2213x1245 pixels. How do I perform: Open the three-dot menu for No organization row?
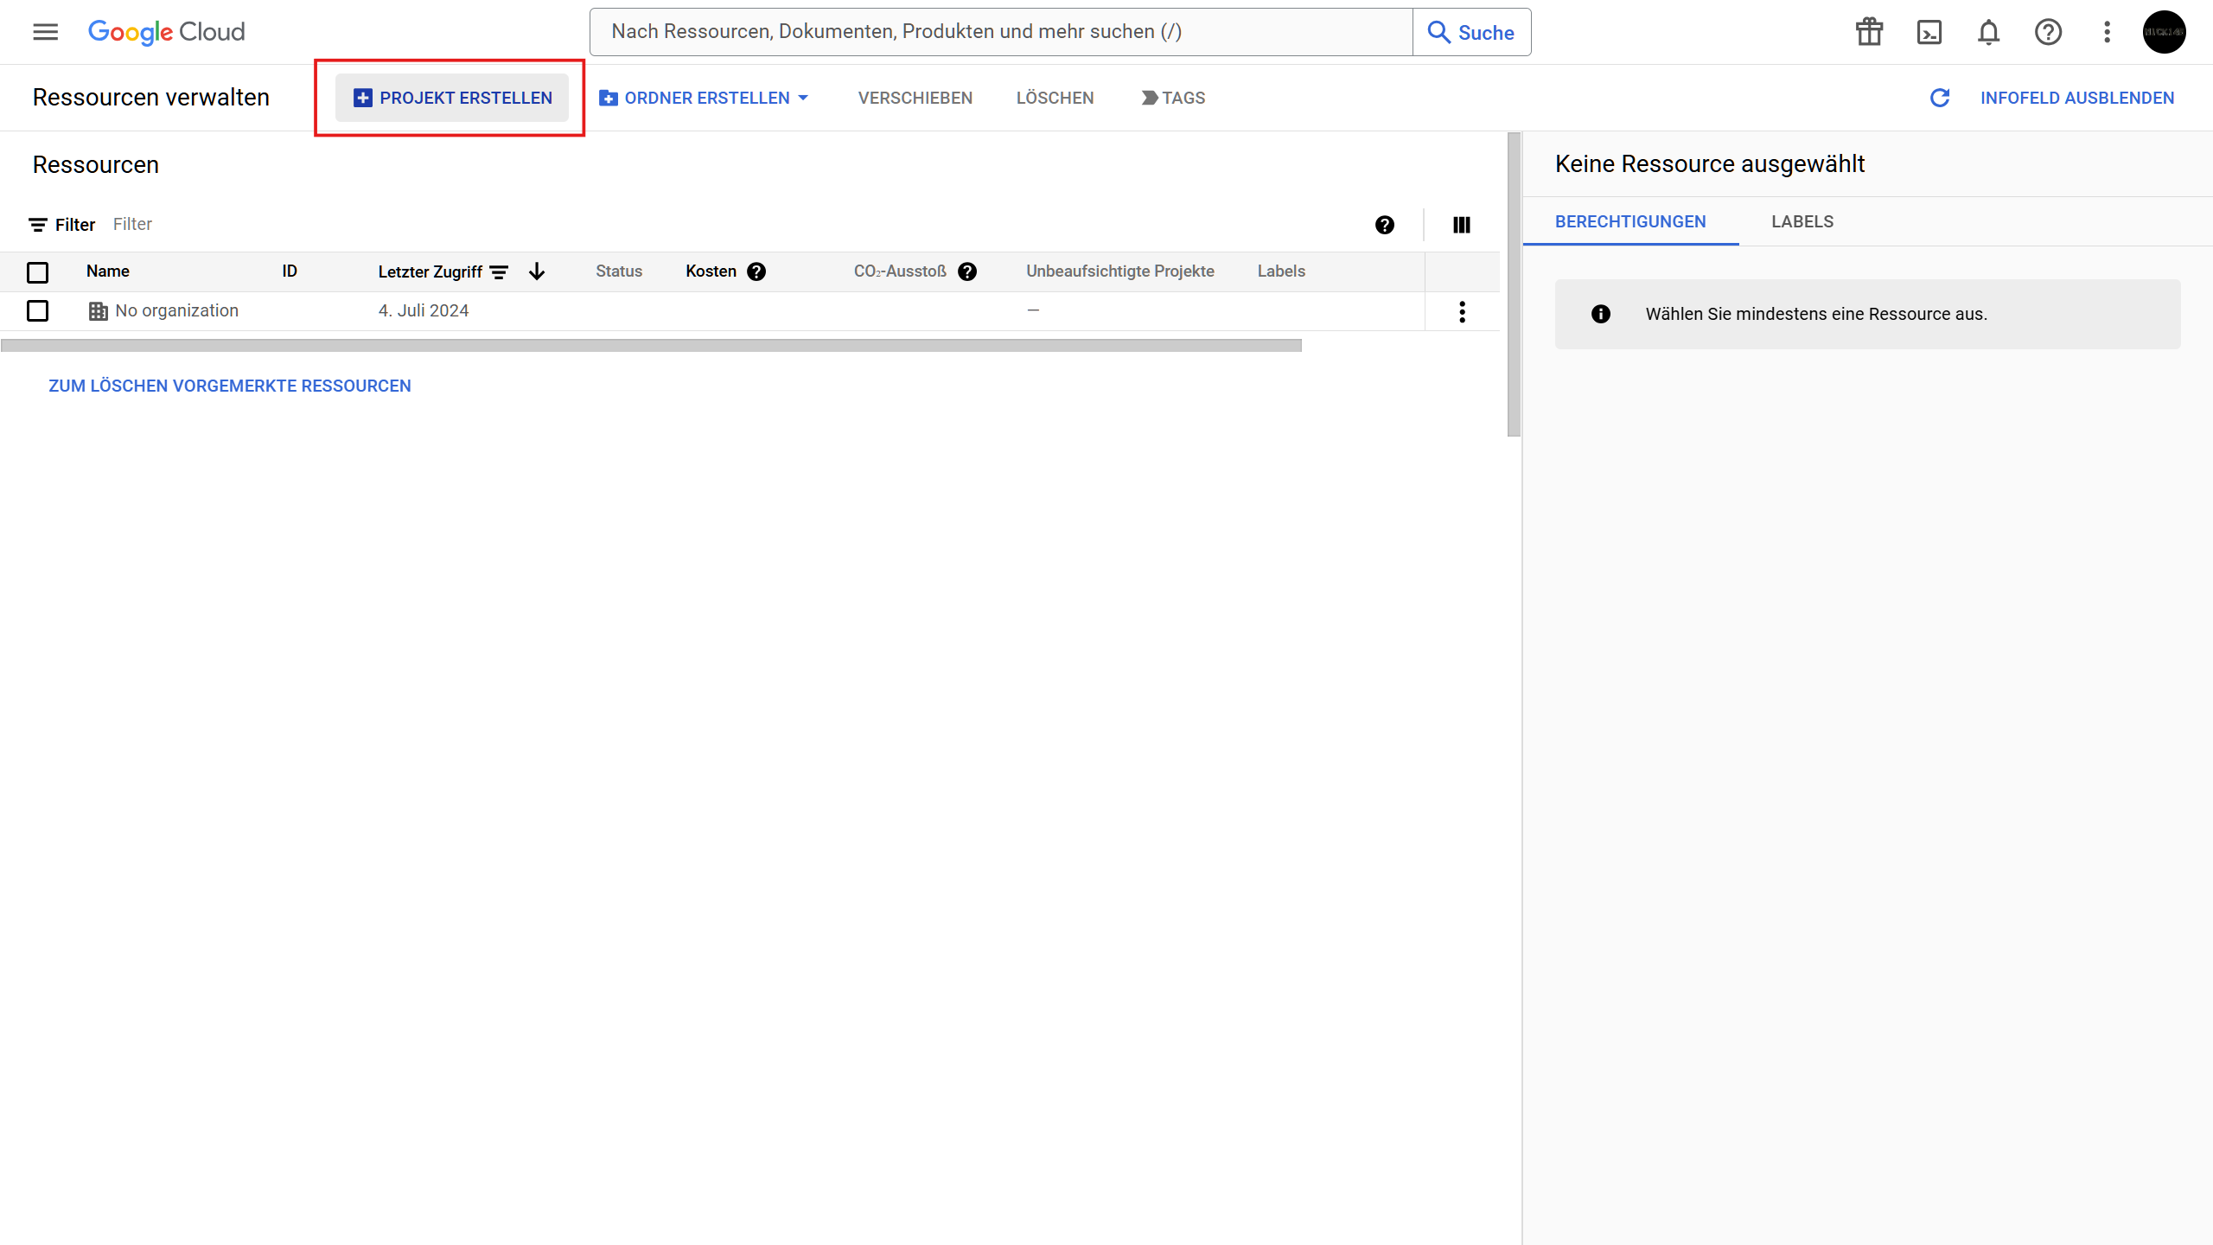click(1462, 311)
